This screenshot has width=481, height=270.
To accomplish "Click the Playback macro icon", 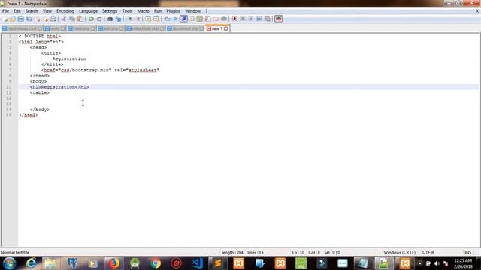I will [x=250, y=19].
